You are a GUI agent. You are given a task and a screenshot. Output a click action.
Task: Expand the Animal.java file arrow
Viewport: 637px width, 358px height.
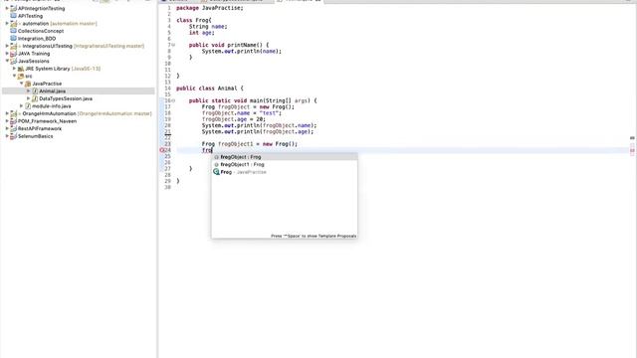[x=29, y=90]
